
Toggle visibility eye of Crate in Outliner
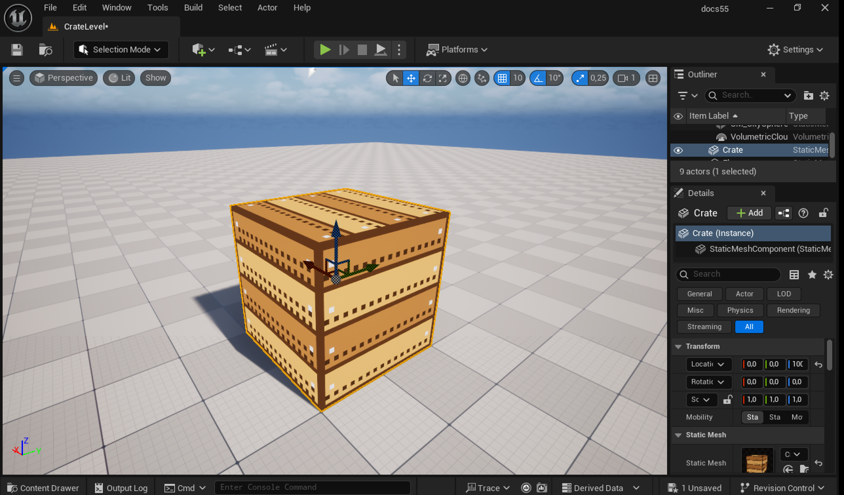tap(678, 150)
